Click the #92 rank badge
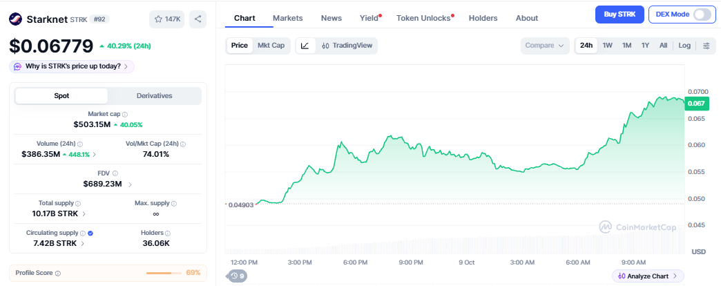Screen dimensions: 721x286 [99, 19]
